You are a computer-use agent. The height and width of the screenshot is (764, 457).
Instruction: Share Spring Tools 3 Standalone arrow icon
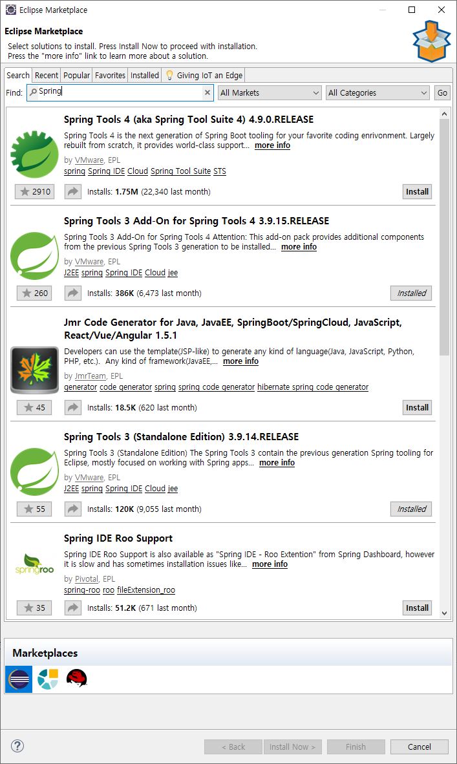point(72,509)
